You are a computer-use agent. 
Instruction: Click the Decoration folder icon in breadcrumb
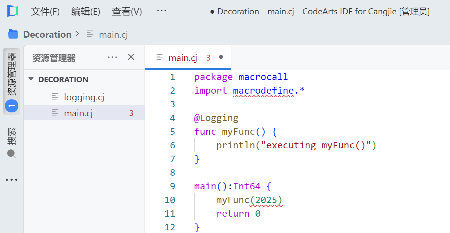pyautogui.click(x=13, y=34)
